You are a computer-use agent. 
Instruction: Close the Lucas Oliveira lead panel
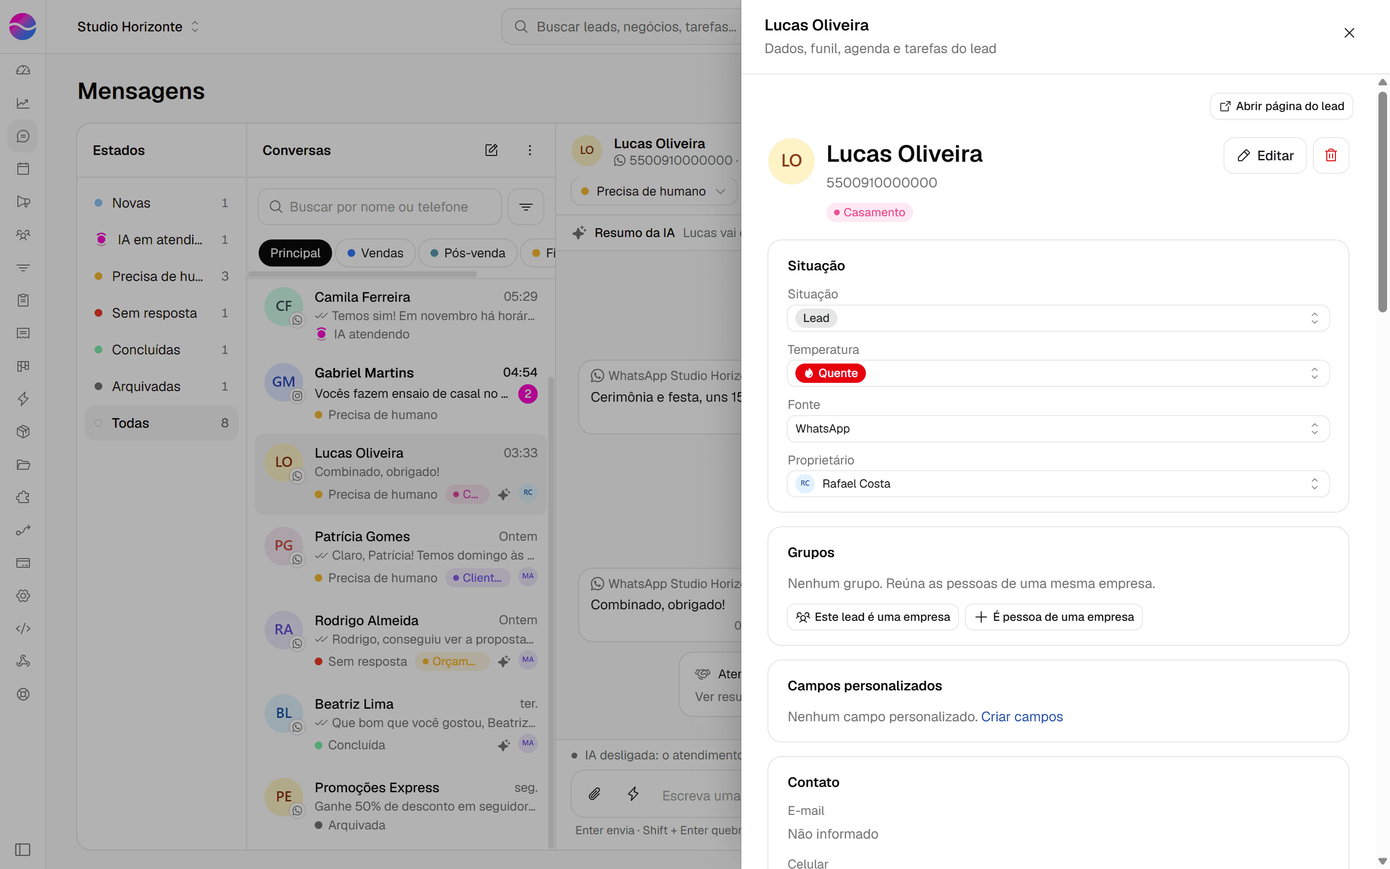tap(1348, 33)
